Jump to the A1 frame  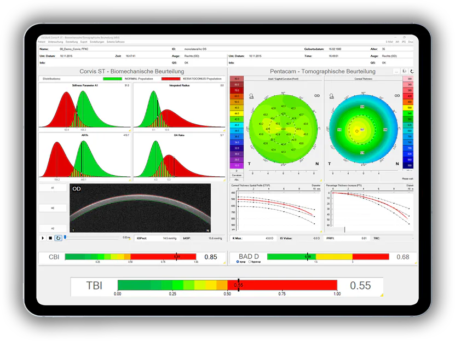53,188
